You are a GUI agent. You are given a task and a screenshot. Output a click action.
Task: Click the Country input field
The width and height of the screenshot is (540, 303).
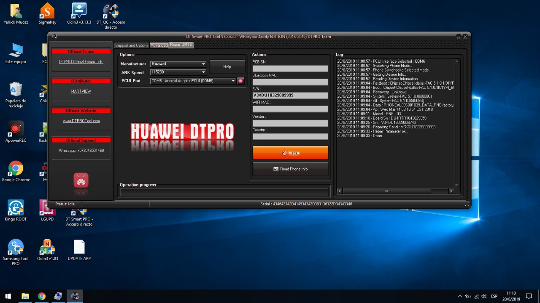pyautogui.click(x=290, y=136)
